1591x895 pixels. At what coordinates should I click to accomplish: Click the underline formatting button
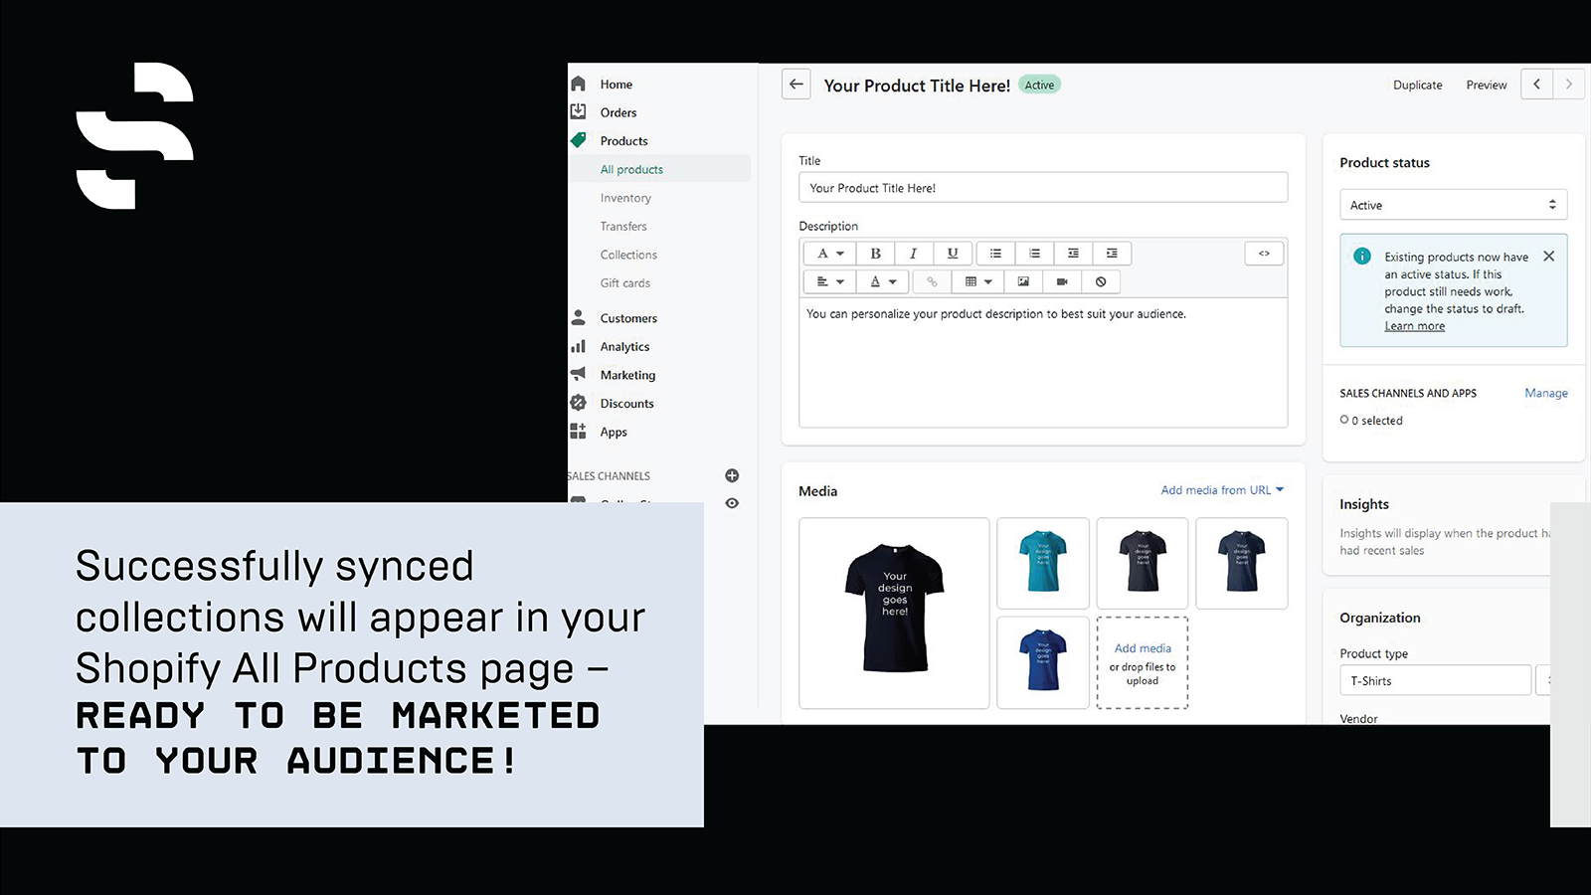click(952, 254)
